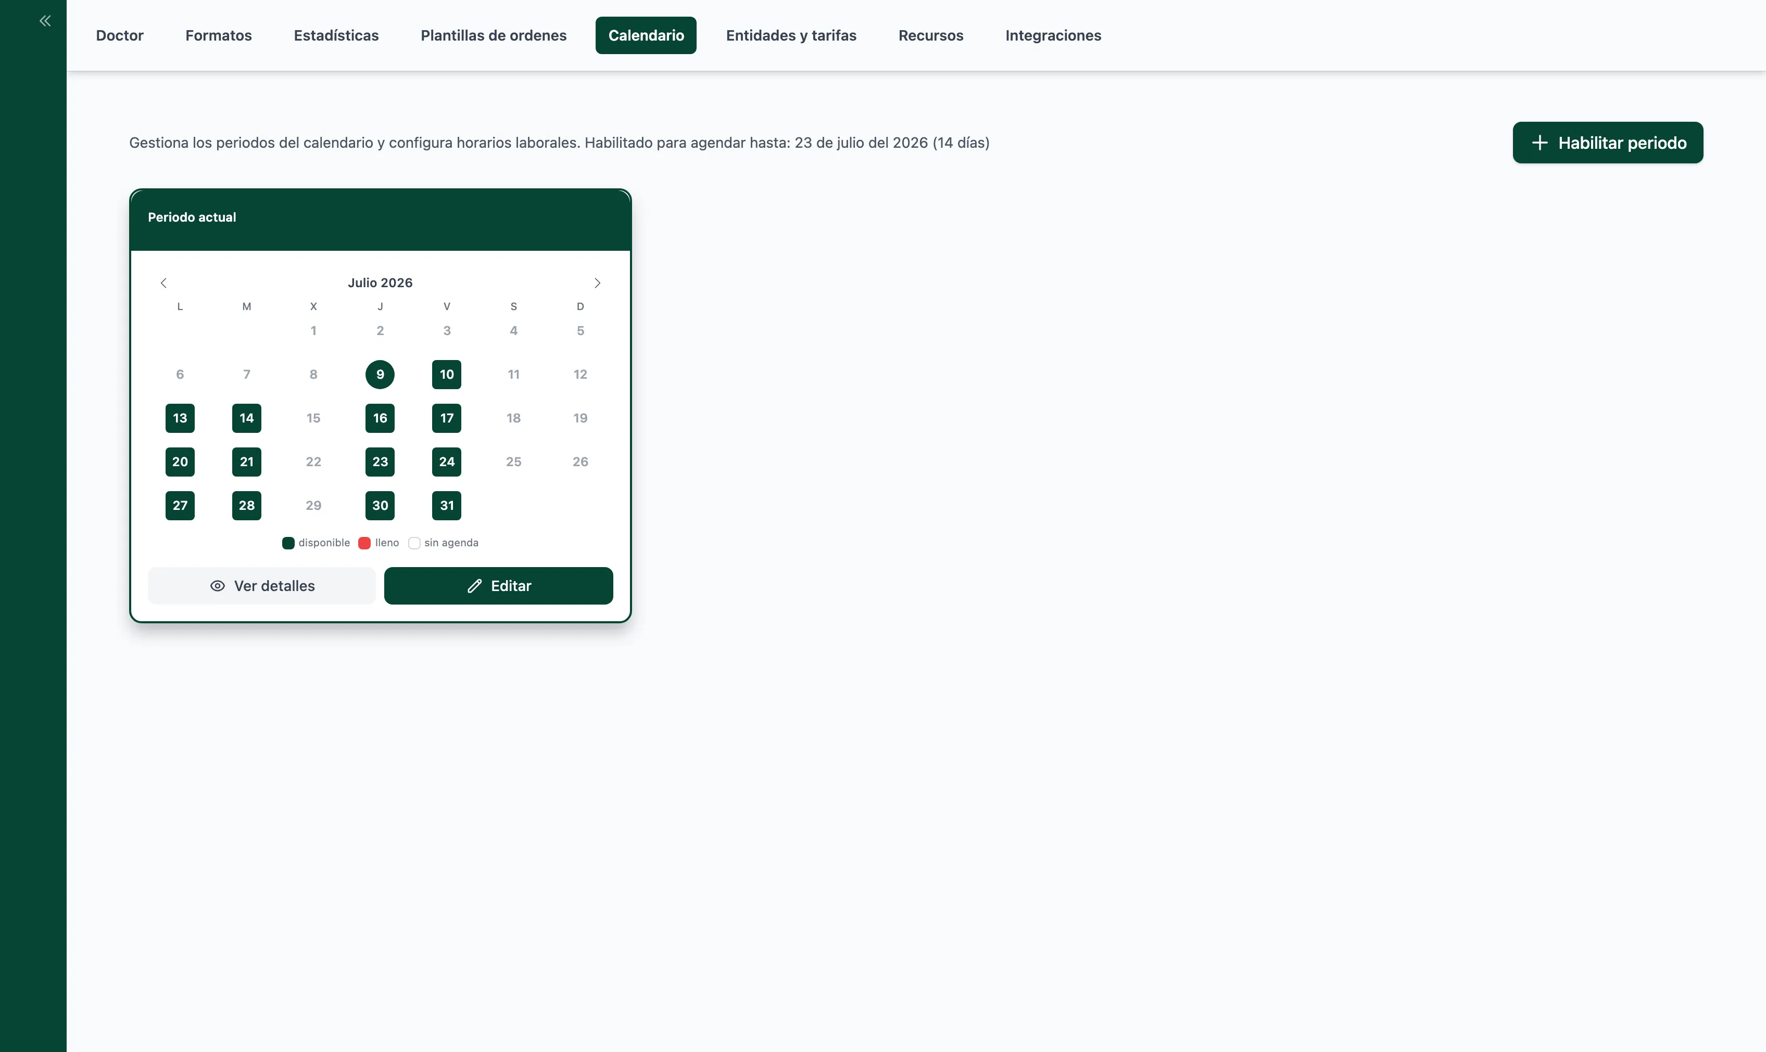
Task: Click the plus icon in Habilitar periodo
Action: (x=1539, y=143)
